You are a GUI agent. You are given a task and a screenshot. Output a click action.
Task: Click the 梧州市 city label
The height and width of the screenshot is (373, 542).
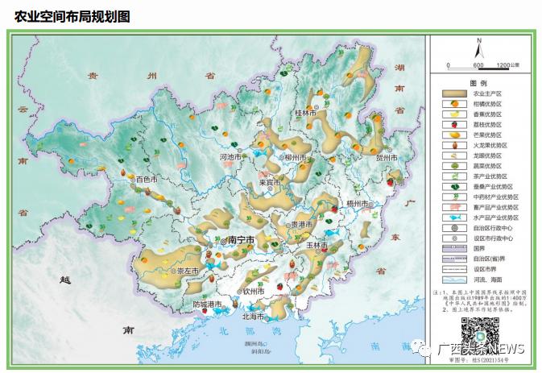(357, 204)
